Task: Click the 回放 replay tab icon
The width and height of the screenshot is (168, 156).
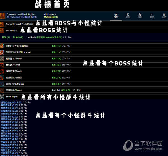Action: [164, 16]
